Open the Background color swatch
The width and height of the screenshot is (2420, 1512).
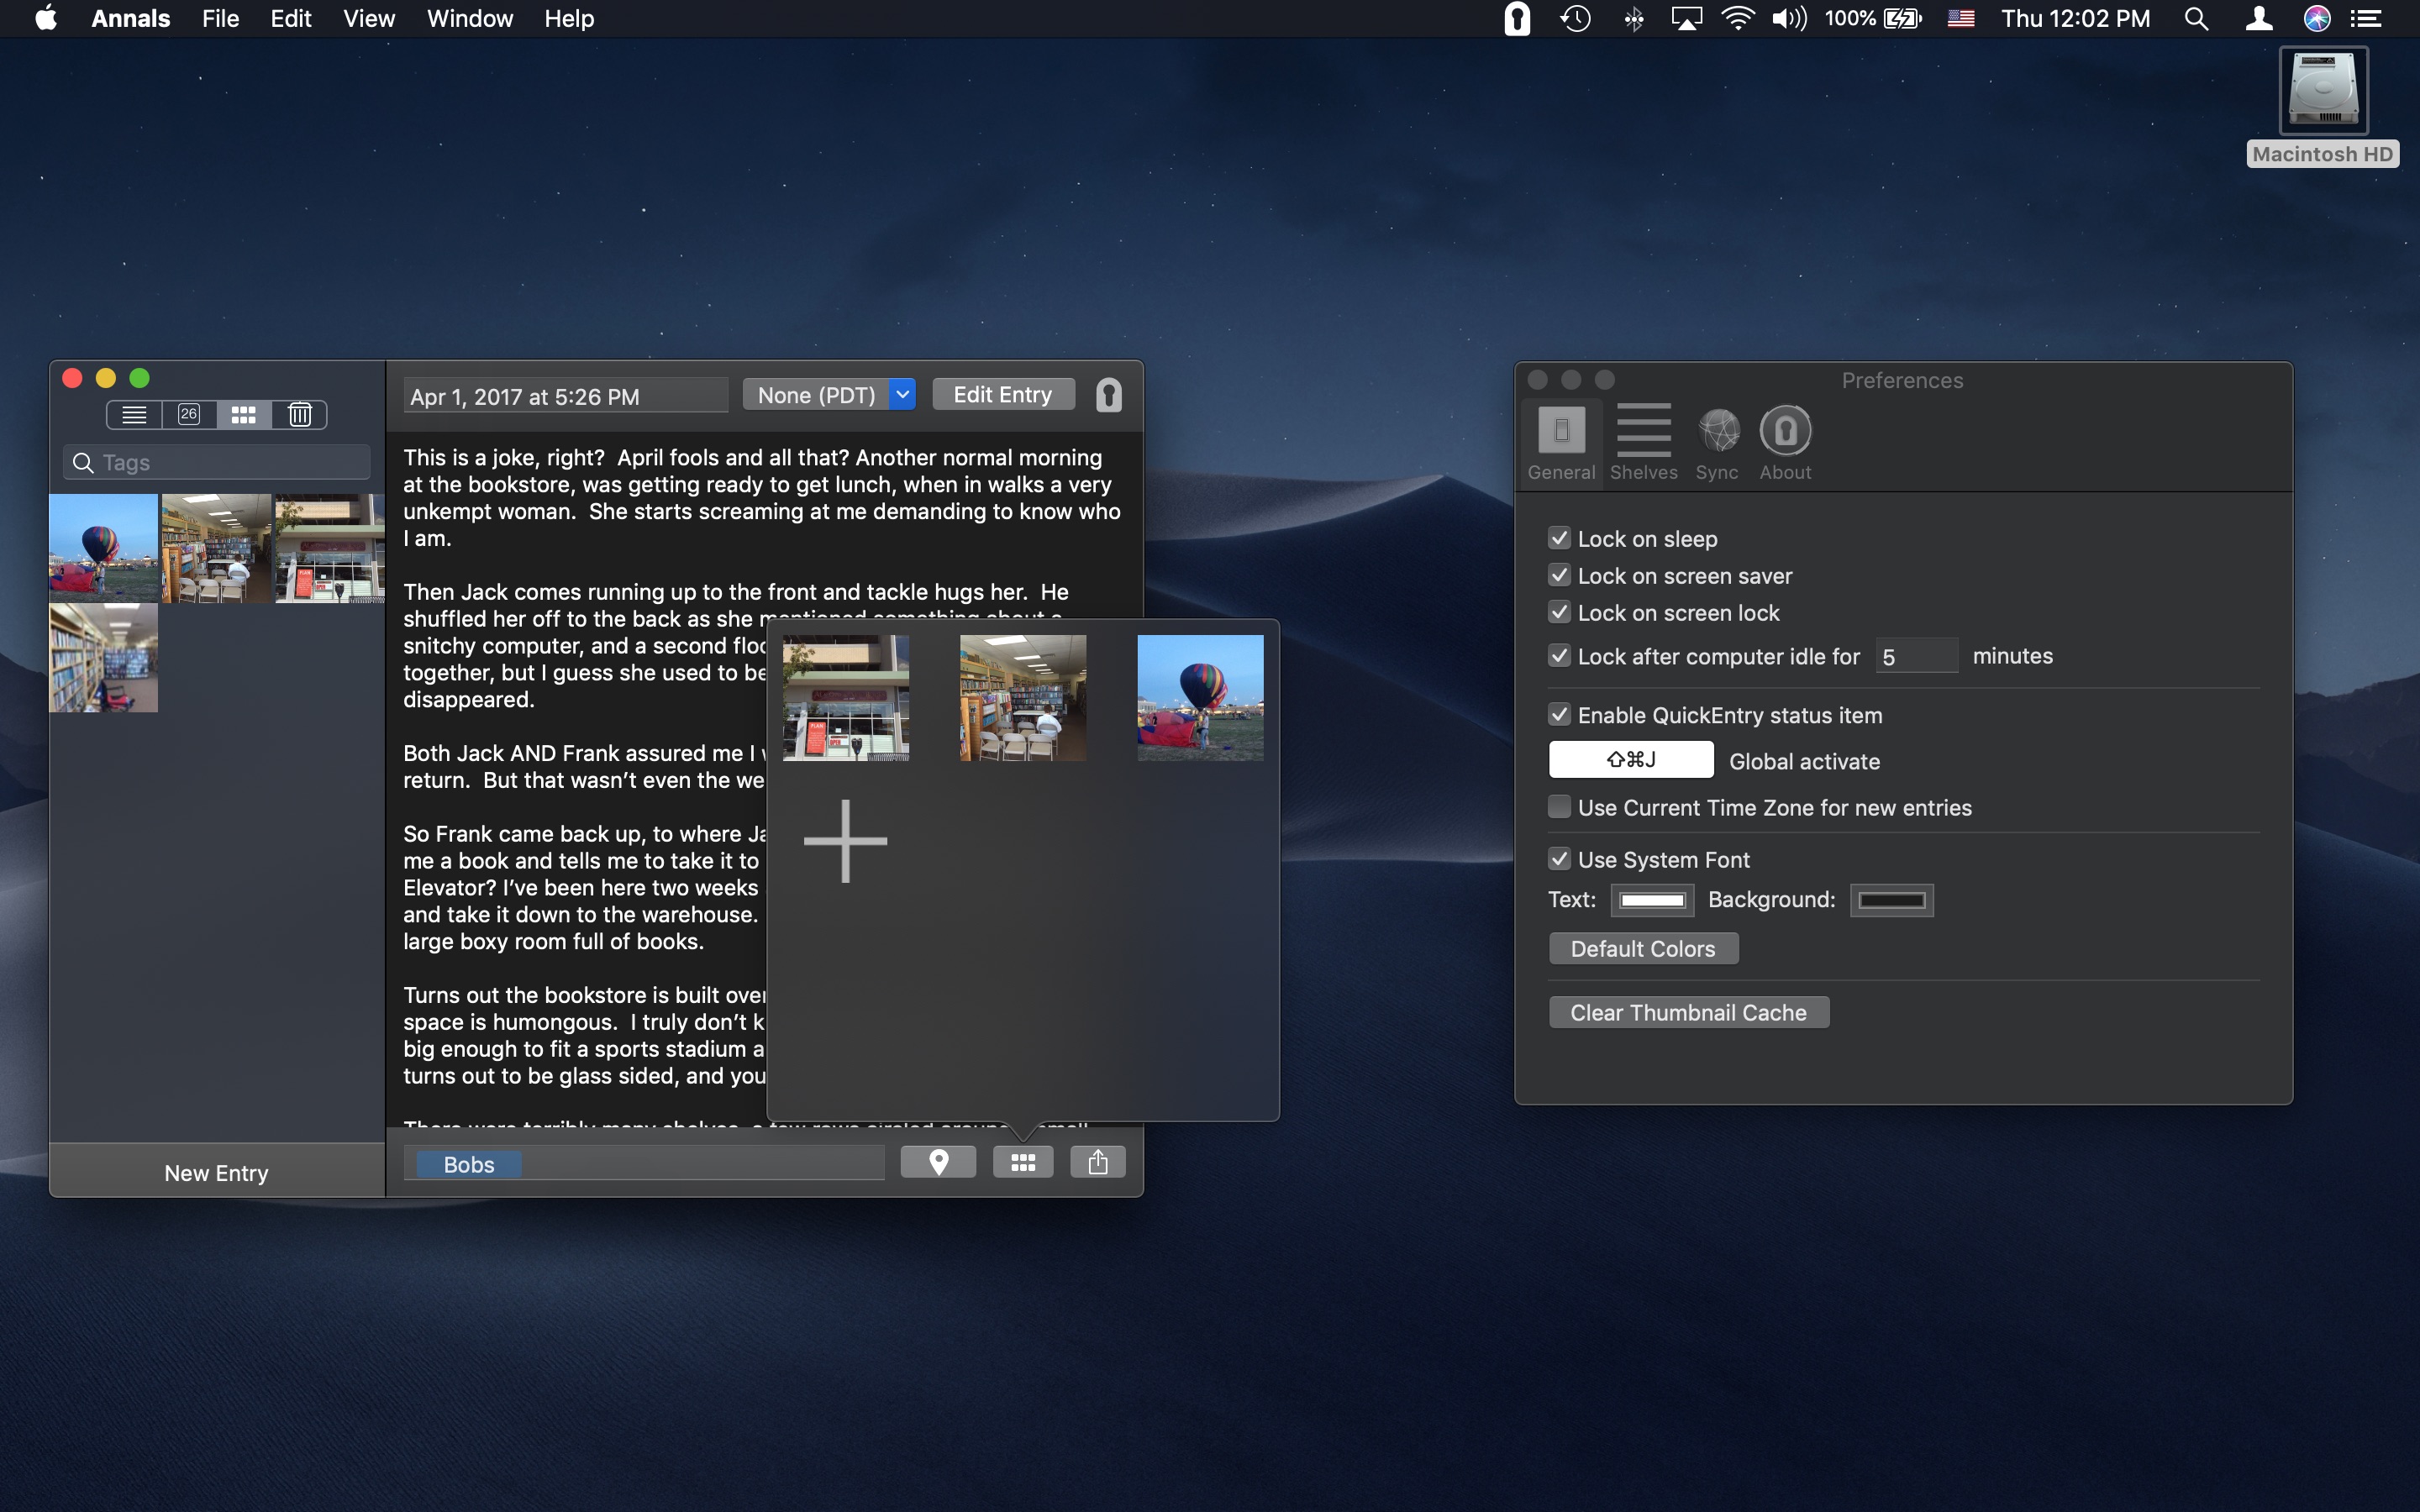[1891, 900]
